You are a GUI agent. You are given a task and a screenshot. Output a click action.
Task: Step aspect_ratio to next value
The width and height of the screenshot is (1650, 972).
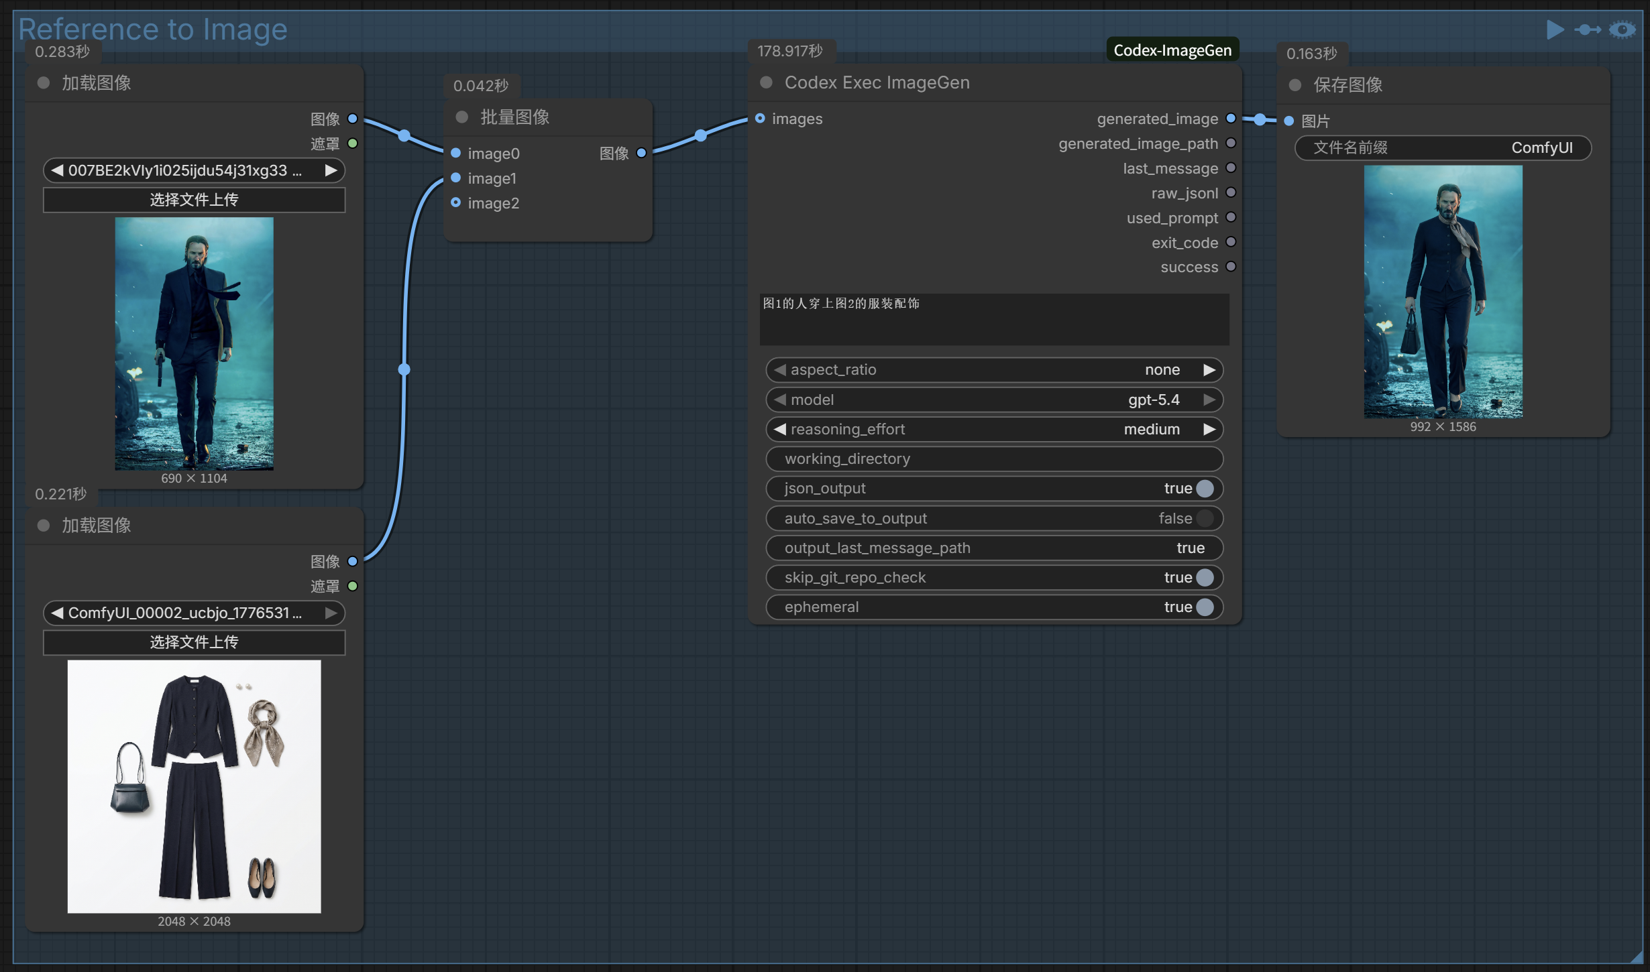tap(1209, 370)
